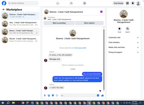Click the voice clip microphone icon
The image size is (144, 105).
[45, 96]
